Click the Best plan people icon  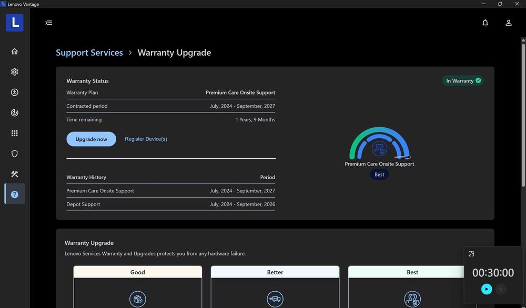tap(412, 299)
